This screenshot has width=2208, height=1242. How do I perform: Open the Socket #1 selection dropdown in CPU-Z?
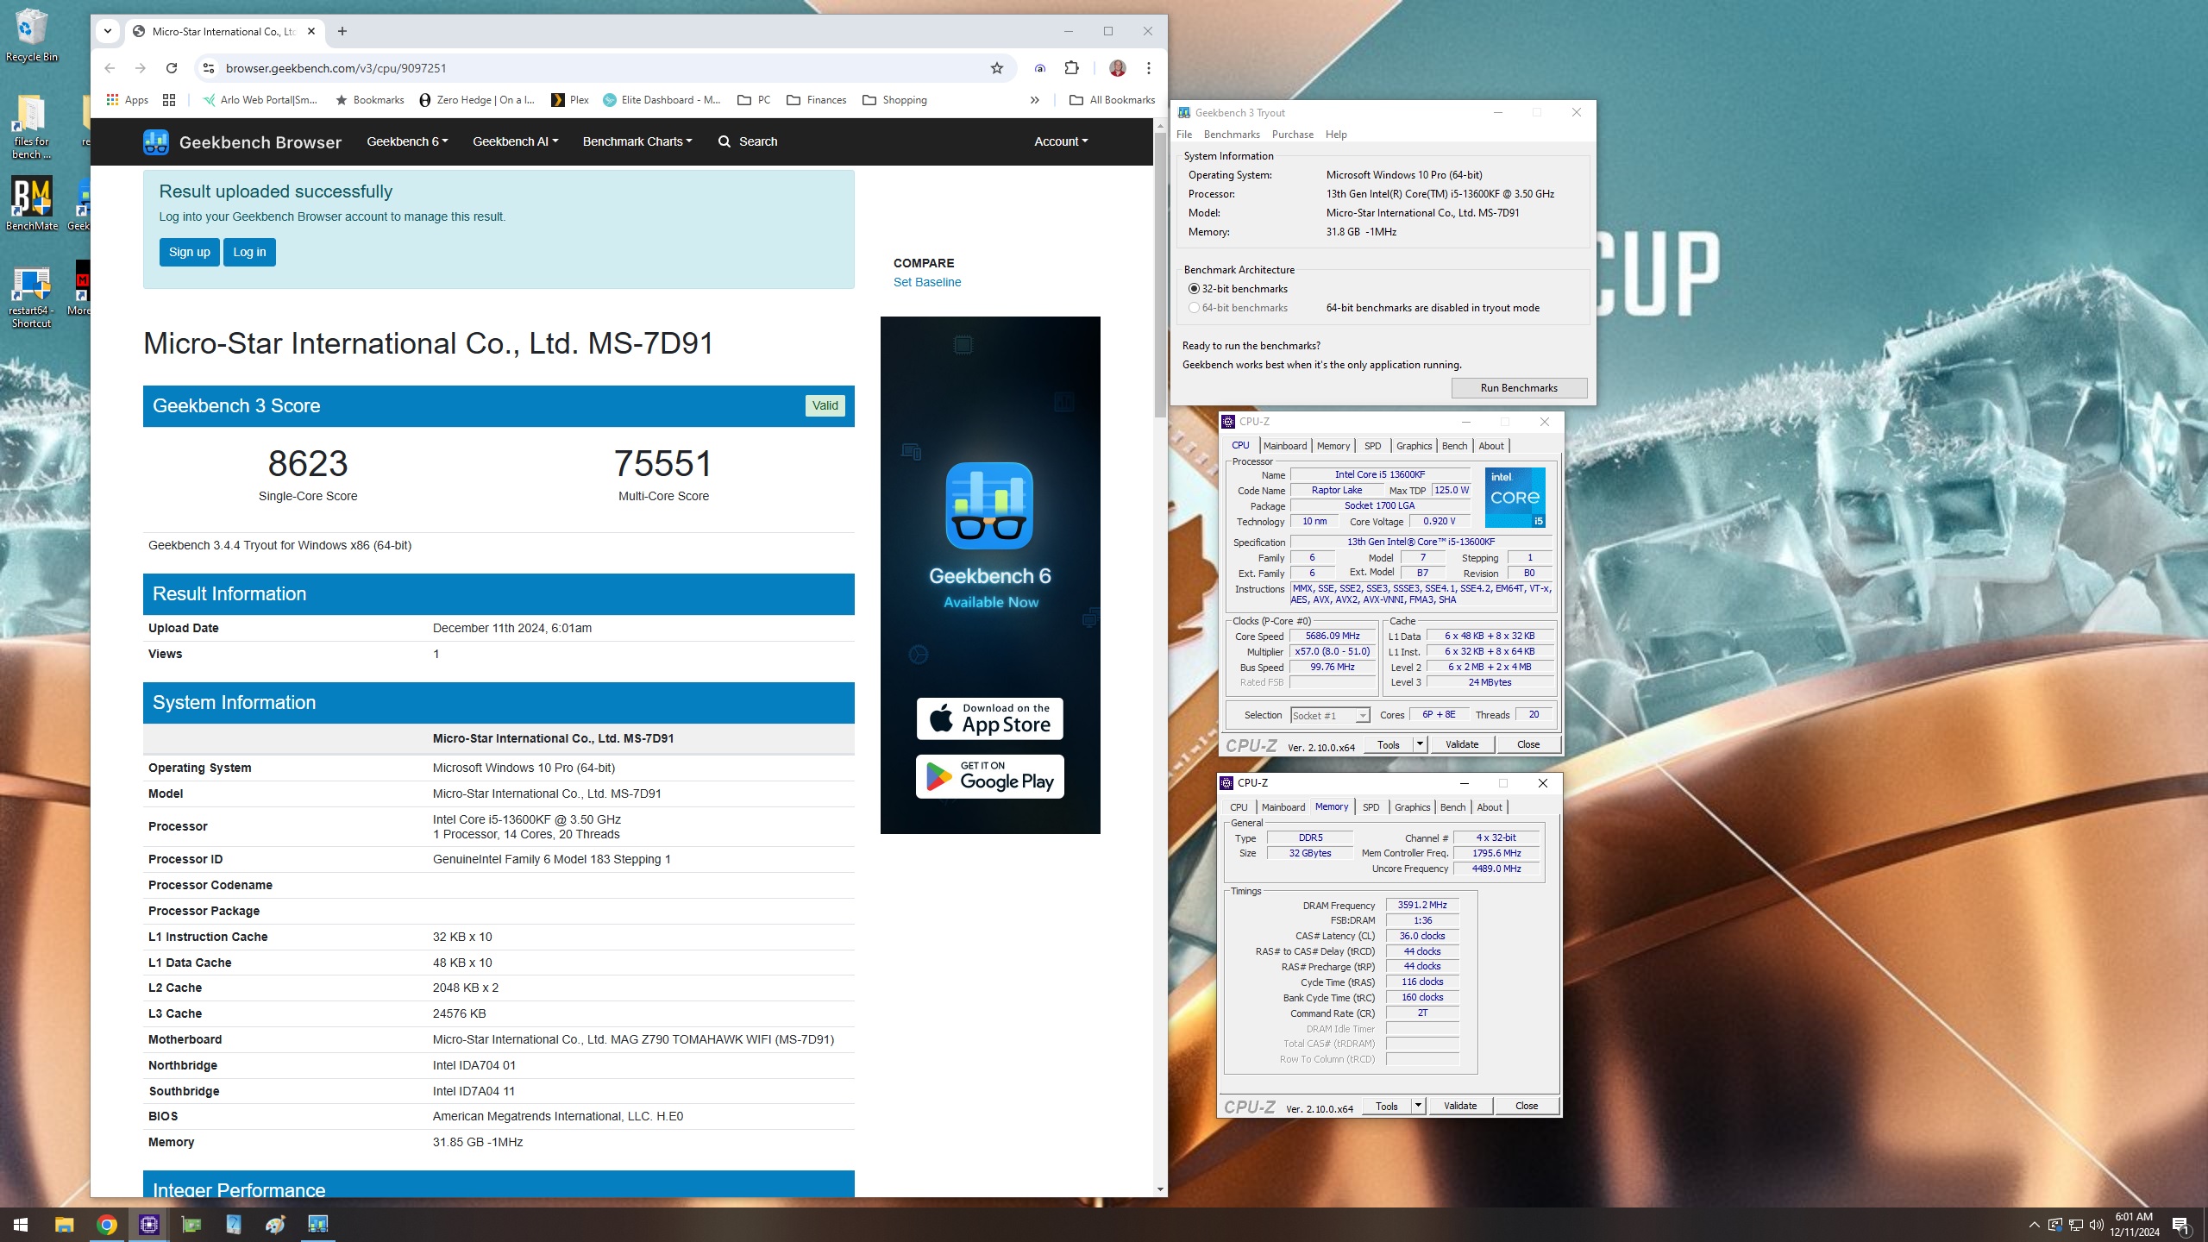[x=1329, y=716]
